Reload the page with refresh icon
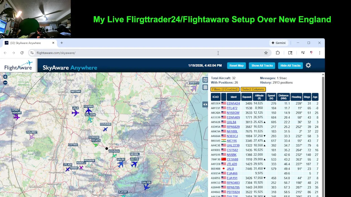This screenshot has height=197, width=351. click(22, 53)
